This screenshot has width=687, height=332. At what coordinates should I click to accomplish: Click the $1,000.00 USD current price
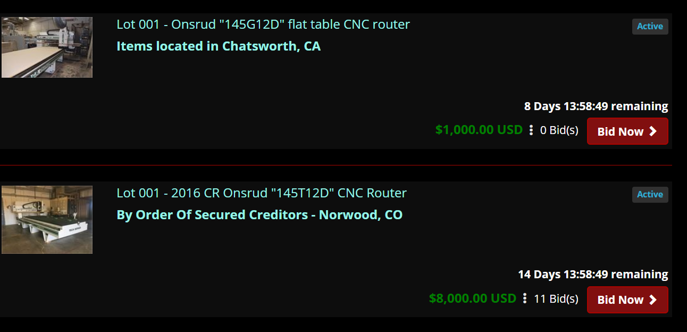tap(479, 130)
